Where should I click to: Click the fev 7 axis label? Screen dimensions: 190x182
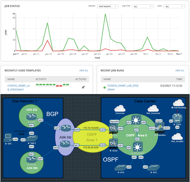tap(179, 54)
